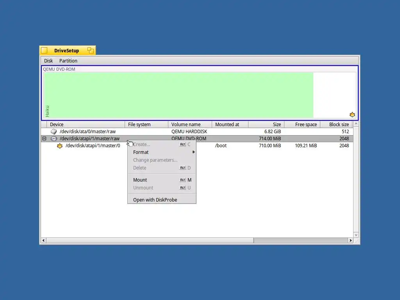Click the 6.82 GiB size value

click(272, 132)
